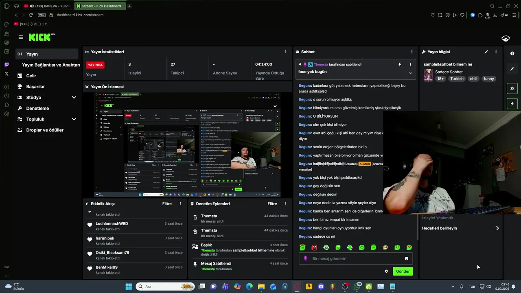Open the hamburger menu beside Kick logo
The width and height of the screenshot is (521, 293).
[x=21, y=37]
